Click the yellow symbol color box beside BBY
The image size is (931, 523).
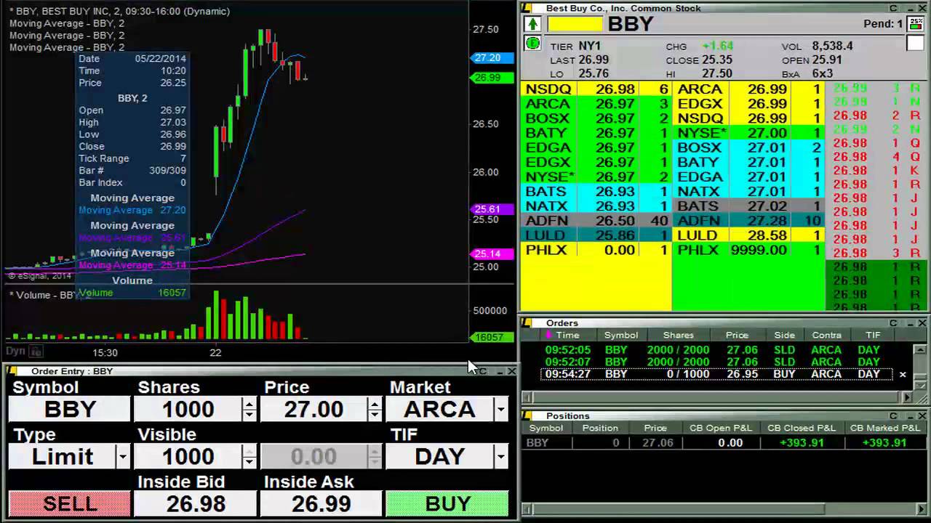(x=575, y=24)
